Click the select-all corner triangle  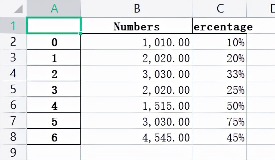coord(18,9)
